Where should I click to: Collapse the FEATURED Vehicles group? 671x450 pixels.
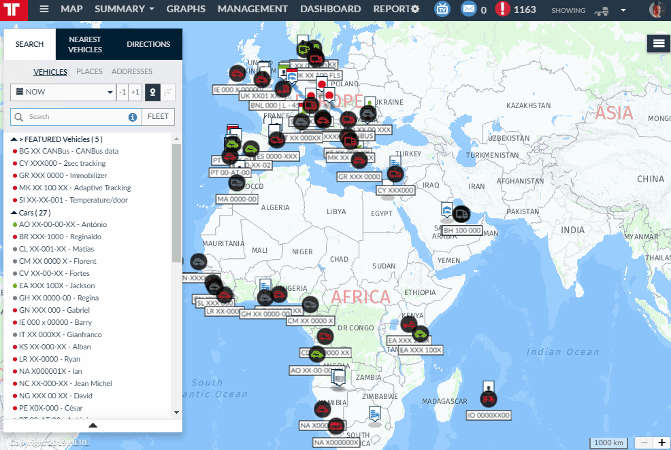pos(14,139)
